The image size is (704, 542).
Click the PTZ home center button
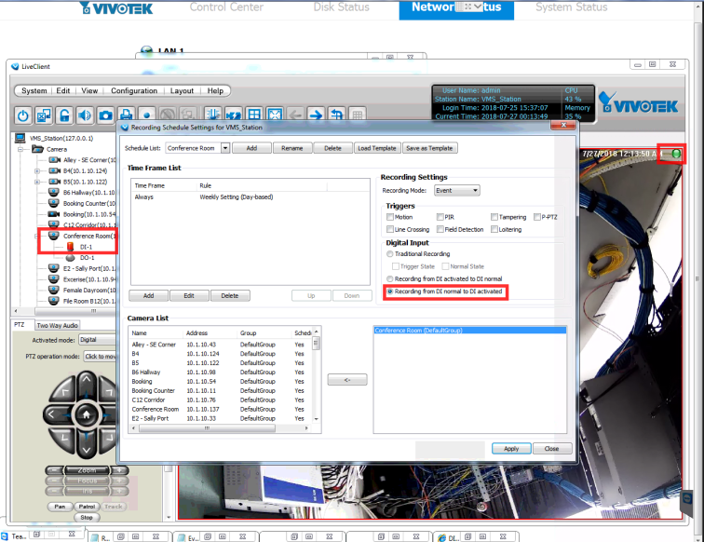click(x=86, y=414)
